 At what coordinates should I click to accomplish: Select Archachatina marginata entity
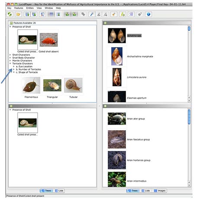click(x=140, y=56)
